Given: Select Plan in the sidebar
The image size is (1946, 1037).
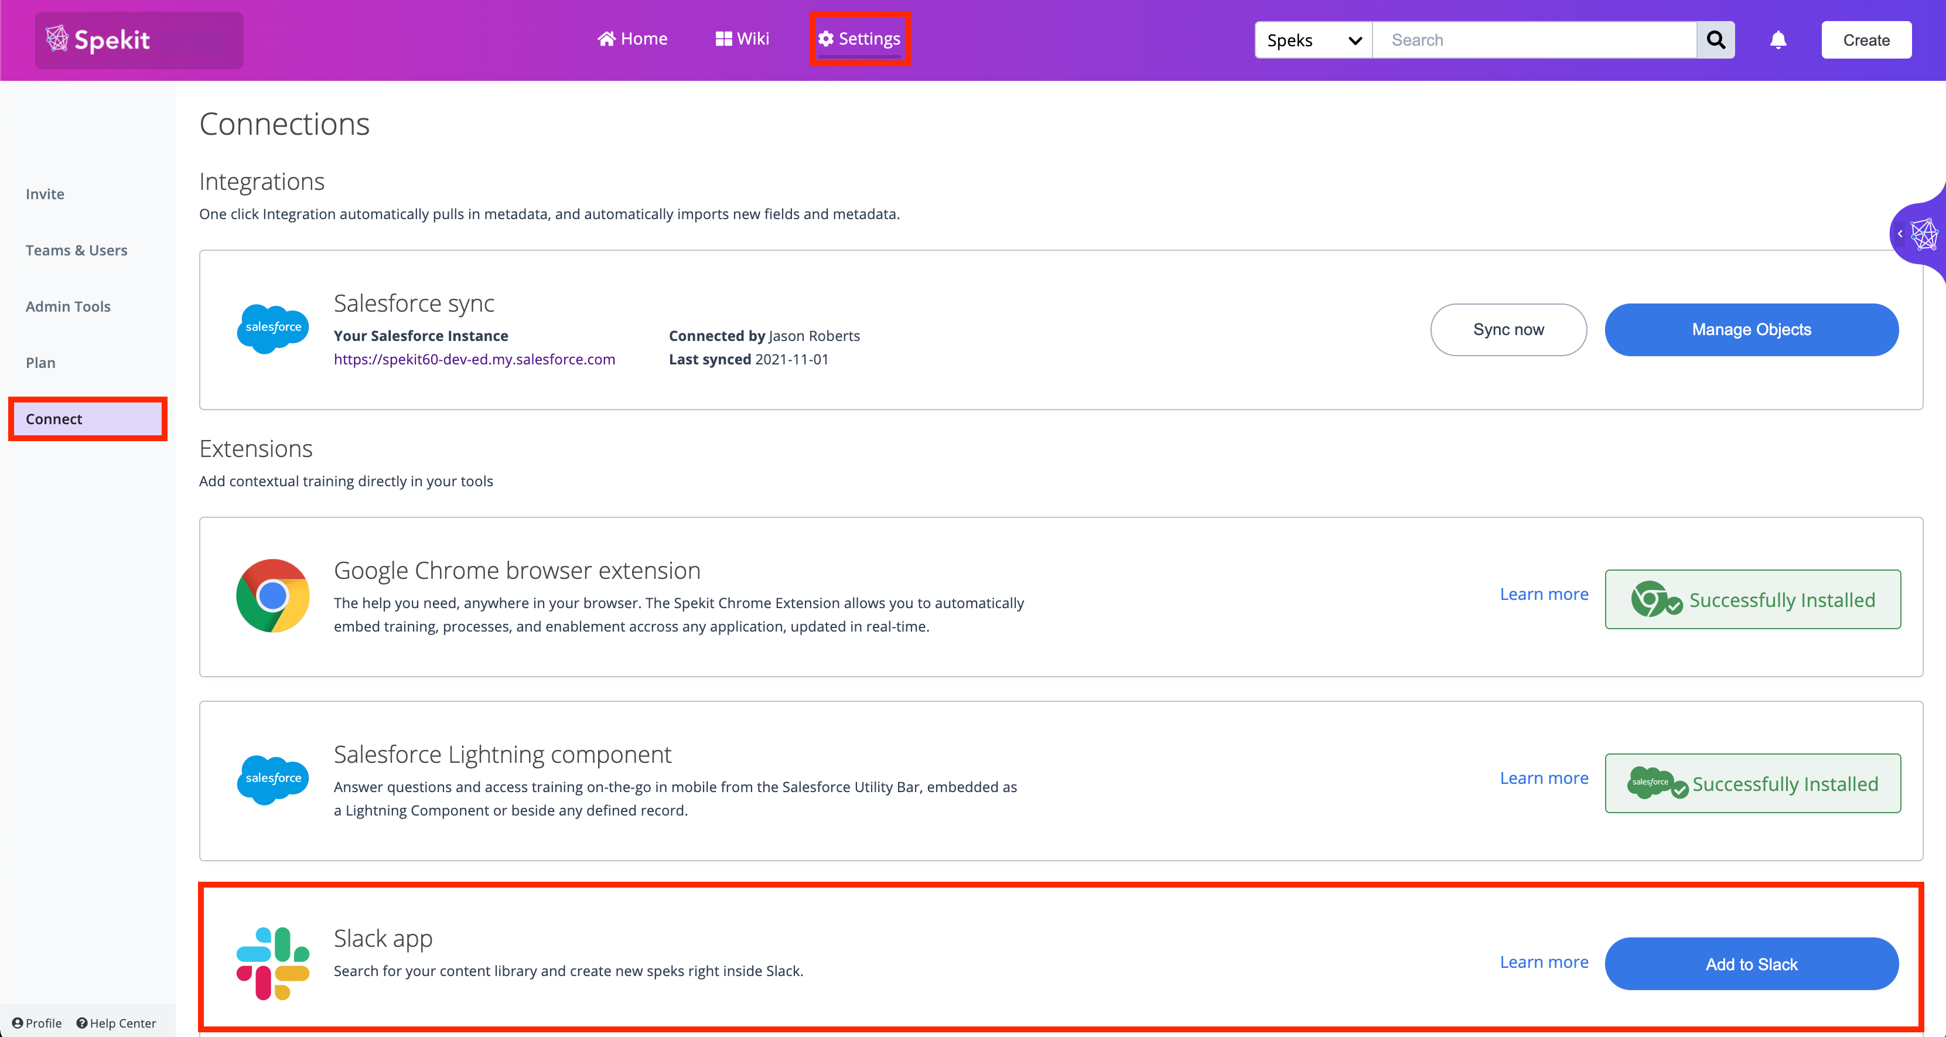Looking at the screenshot, I should 40,363.
